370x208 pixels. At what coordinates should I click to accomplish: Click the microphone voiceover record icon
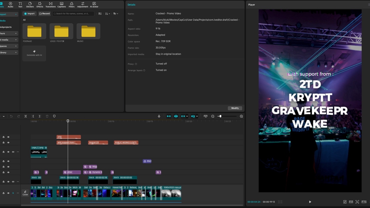(159, 116)
